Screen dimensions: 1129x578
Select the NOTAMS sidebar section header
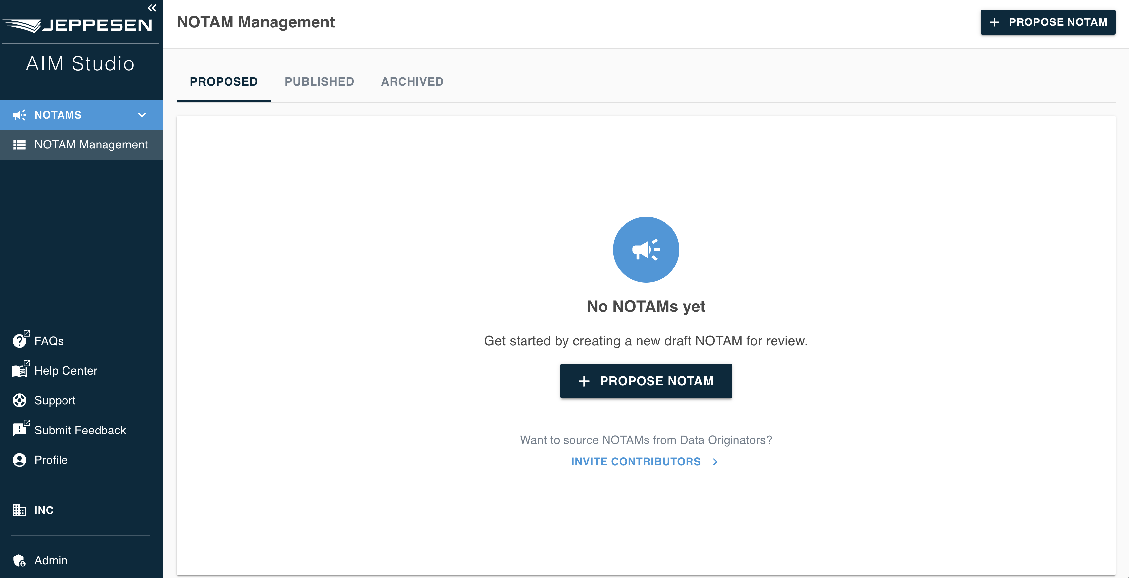(x=82, y=115)
